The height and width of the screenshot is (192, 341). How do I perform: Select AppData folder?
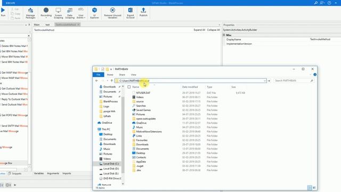(x=141, y=162)
